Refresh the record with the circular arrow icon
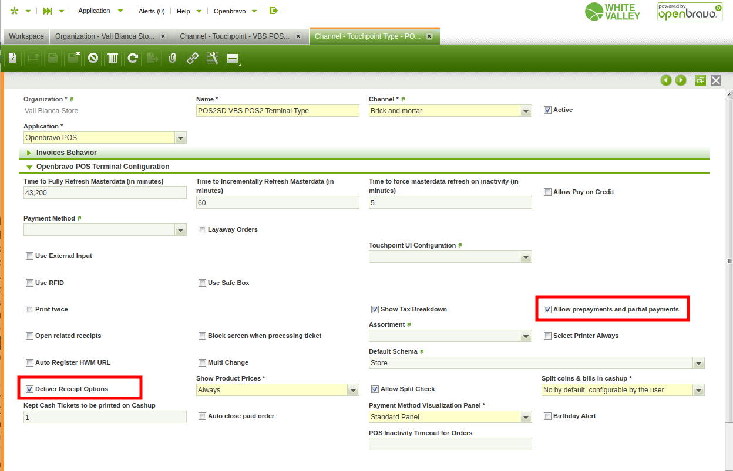733x471 pixels. click(133, 58)
